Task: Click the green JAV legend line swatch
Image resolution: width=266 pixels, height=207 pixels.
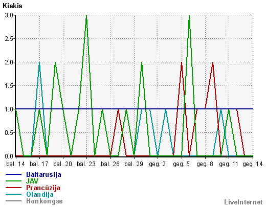Action: pyautogui.click(x=13, y=181)
